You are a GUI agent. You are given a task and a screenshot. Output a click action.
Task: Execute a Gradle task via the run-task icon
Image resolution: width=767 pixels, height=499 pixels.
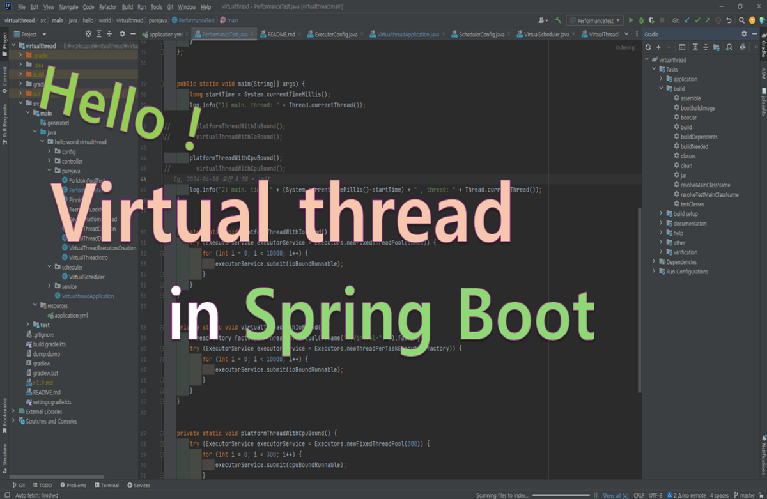tap(683, 47)
